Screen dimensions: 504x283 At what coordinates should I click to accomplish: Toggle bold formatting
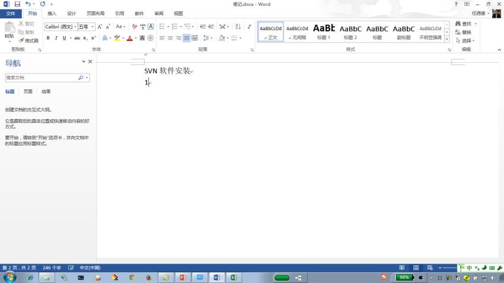48,38
